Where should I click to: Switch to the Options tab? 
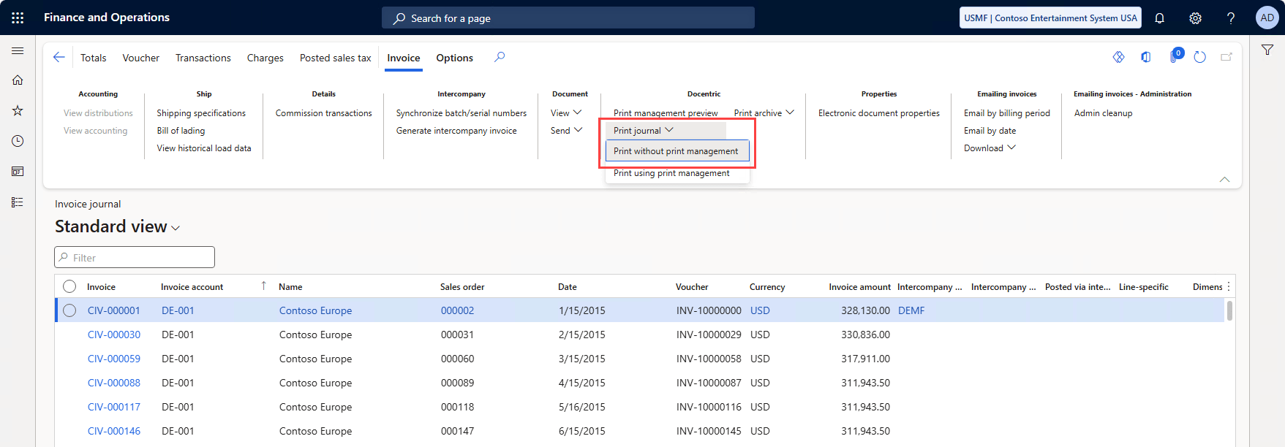click(454, 58)
